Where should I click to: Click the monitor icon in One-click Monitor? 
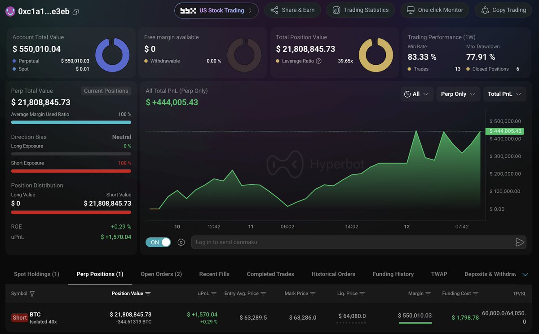411,10
